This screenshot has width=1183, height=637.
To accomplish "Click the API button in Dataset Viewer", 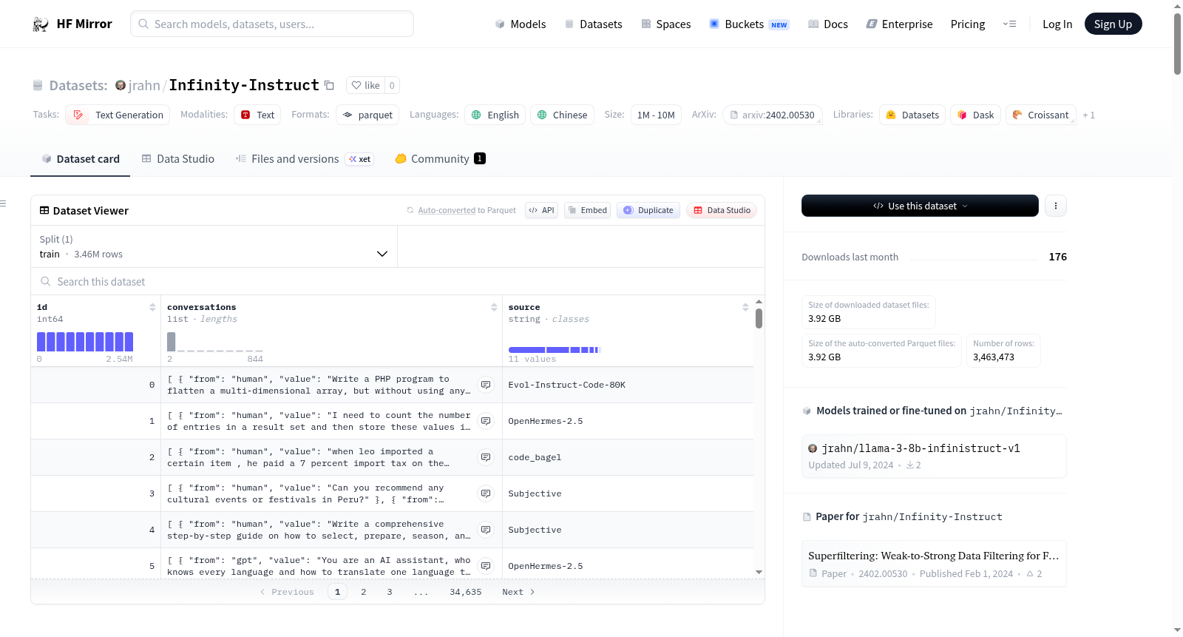I will point(541,210).
